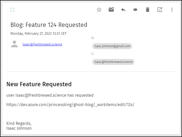The image size is (182, 137).
Task: Select the dev.azure.com workitems URL text
Action: (70, 105)
